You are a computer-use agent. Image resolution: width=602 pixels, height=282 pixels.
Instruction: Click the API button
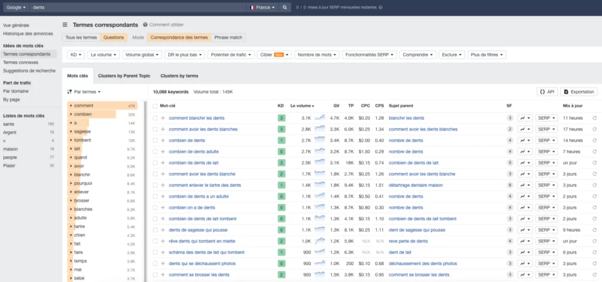pyautogui.click(x=547, y=92)
